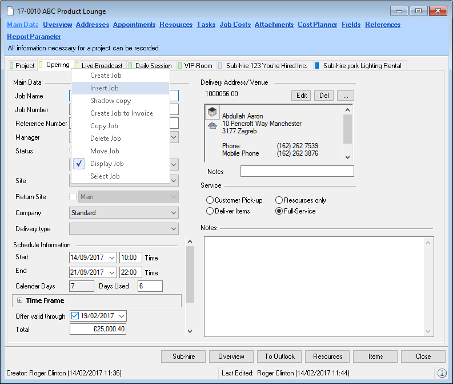This screenshot has width=453, height=384.
Task: Open the Company dropdown showing Standard
Action: pyautogui.click(x=174, y=213)
